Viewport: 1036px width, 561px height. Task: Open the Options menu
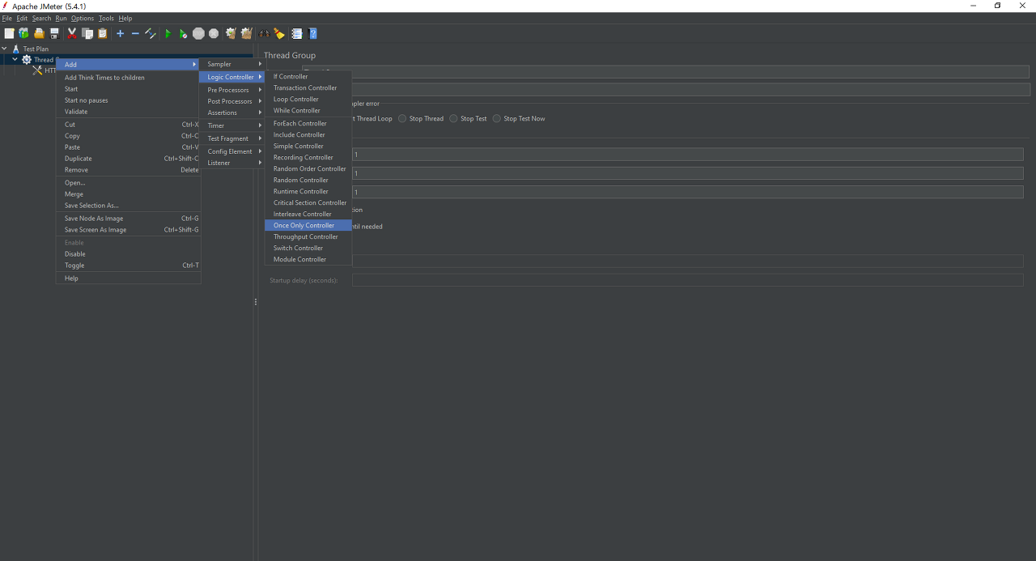click(83, 18)
